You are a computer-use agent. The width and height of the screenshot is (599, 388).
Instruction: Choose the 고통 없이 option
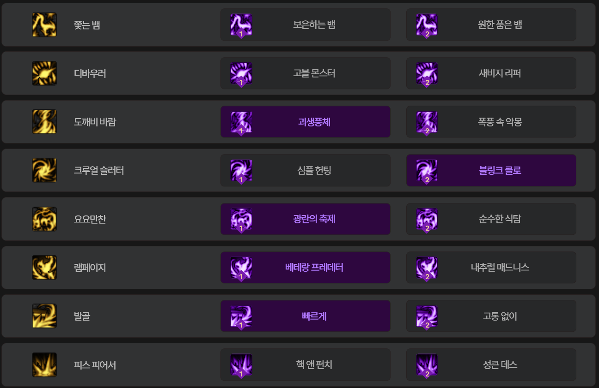pos(491,316)
